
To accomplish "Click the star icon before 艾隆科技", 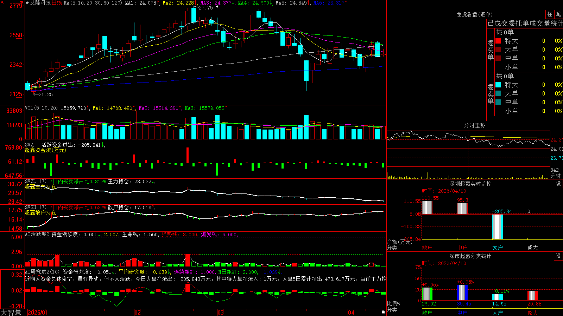I will pyautogui.click(x=27, y=3).
